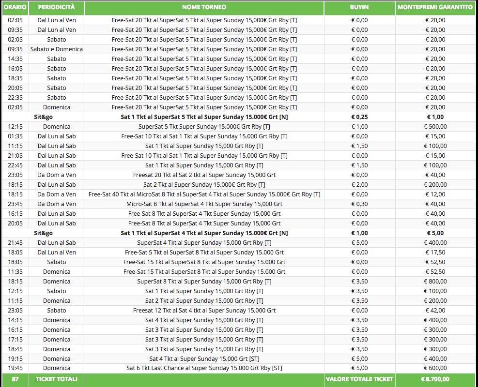Click 'Sat 4 Tkt al Super Sunday 15.000 Grt [ST]'

tap(204, 359)
